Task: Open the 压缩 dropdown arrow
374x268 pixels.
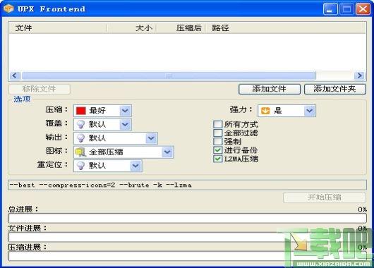Action: point(125,111)
